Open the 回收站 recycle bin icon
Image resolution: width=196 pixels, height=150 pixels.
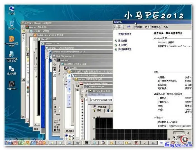(11, 25)
